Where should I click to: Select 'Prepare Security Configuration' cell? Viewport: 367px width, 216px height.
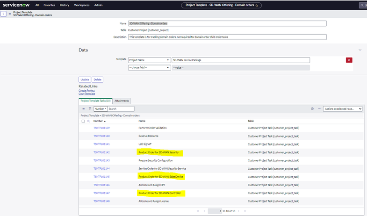pyautogui.click(x=156, y=160)
